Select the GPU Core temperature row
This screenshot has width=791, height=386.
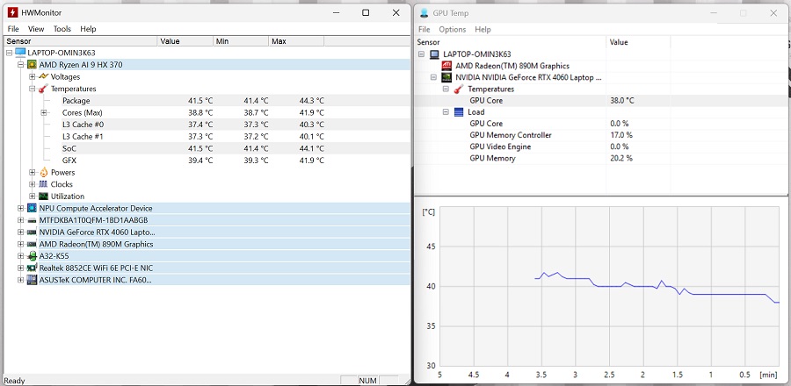(490, 101)
